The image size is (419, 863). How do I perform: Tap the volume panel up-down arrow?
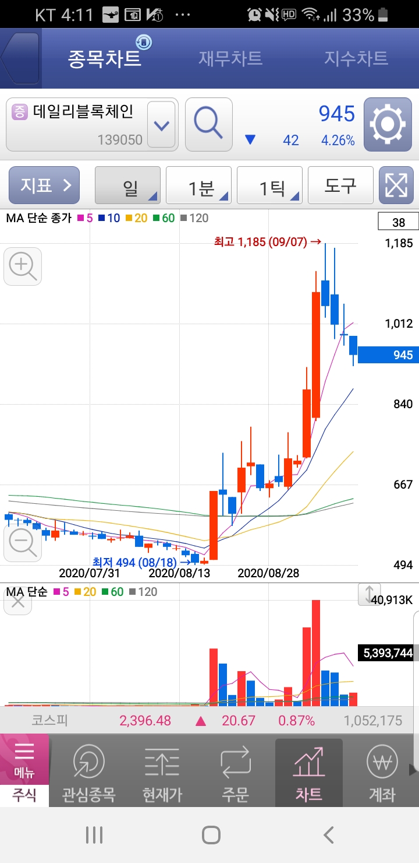tap(370, 594)
